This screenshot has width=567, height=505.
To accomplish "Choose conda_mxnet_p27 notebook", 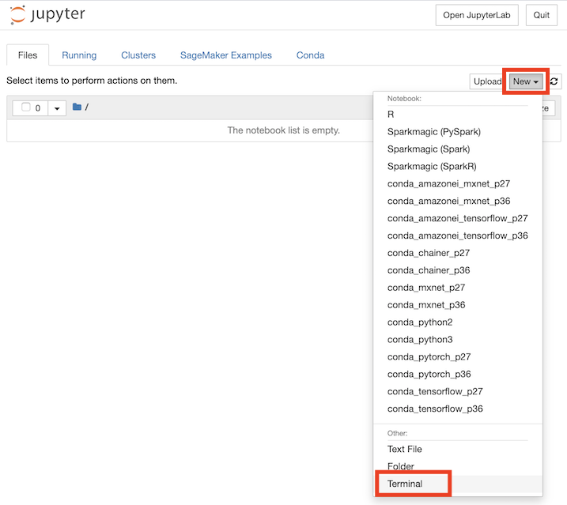I will click(x=457, y=288).
